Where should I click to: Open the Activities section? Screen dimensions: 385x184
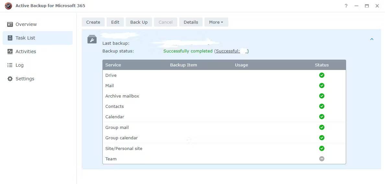(38, 52)
